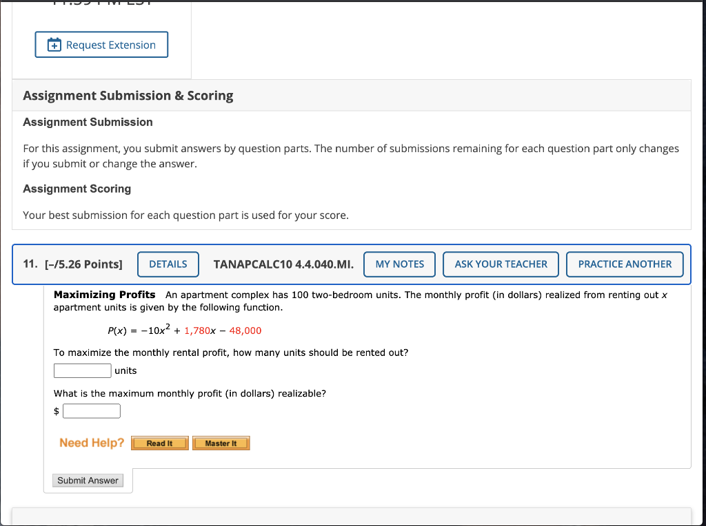The width and height of the screenshot is (706, 526).
Task: Select the TANAPCALC10 4.4.040.MI label
Action: [x=284, y=264]
